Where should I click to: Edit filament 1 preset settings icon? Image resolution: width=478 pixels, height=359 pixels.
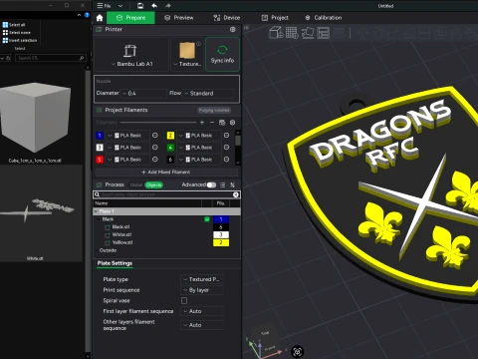point(155,136)
